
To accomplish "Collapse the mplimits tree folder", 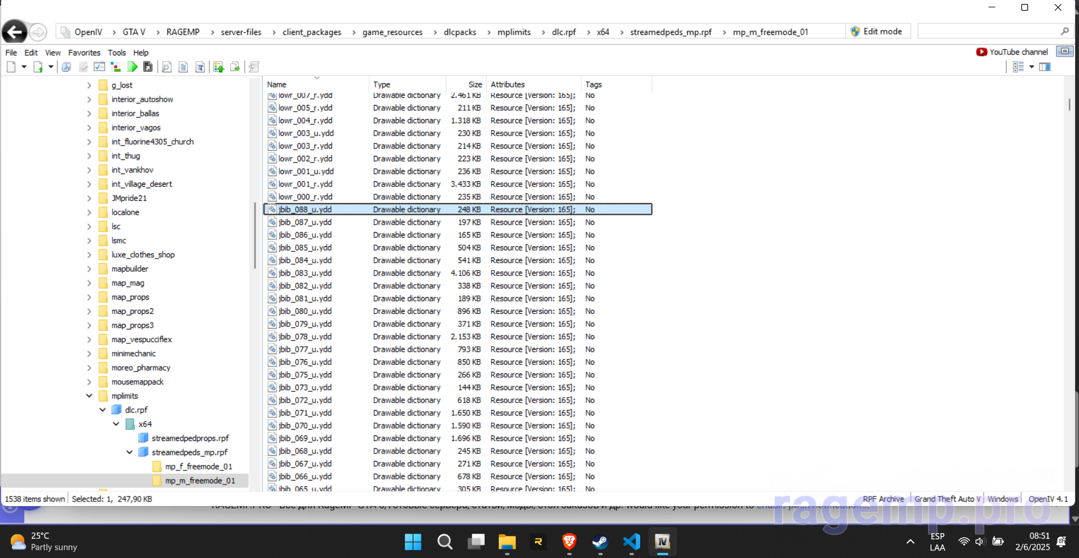I will pyautogui.click(x=89, y=396).
